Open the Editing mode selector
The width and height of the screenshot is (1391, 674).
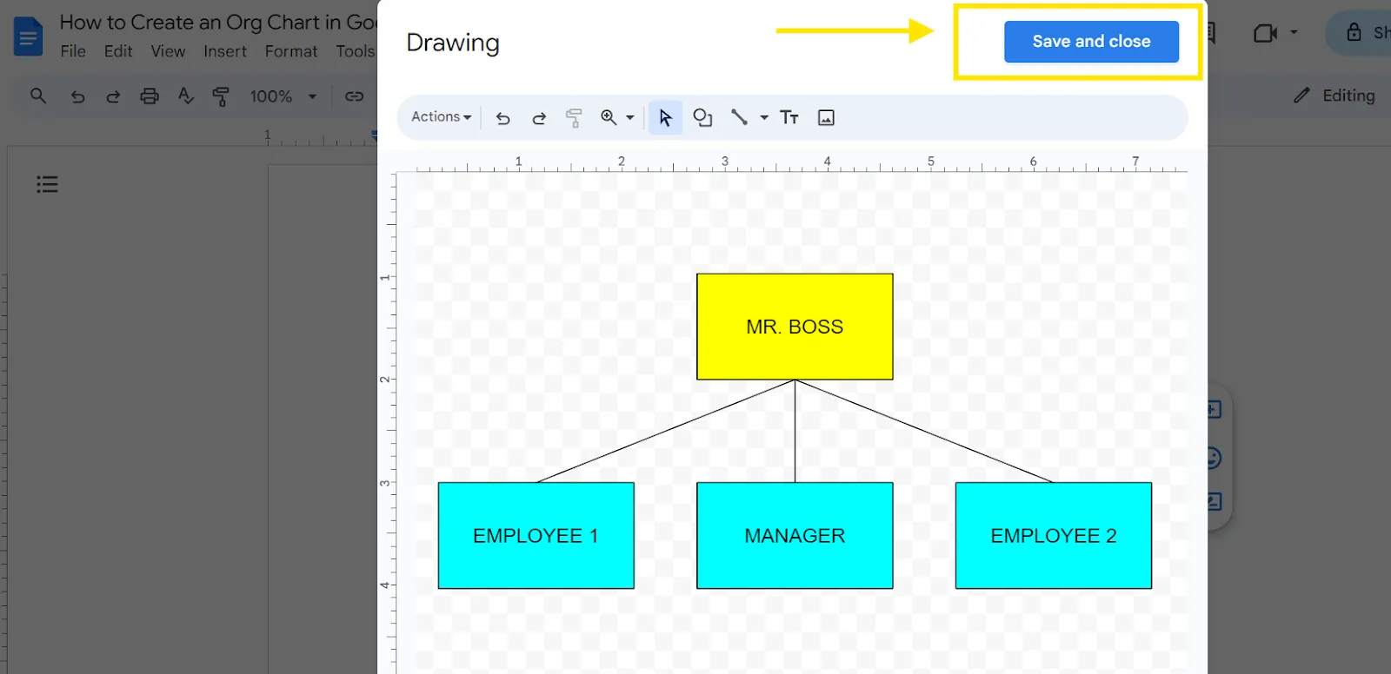tap(1334, 96)
